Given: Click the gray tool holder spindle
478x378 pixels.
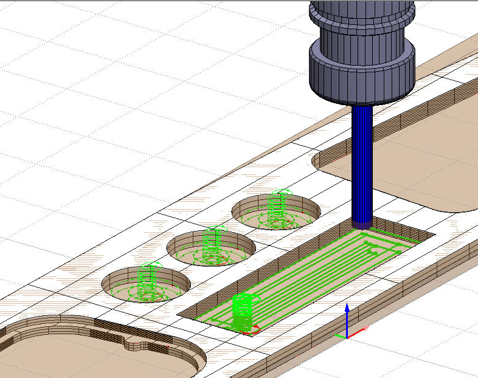Looking at the screenshot, I should 362,52.
